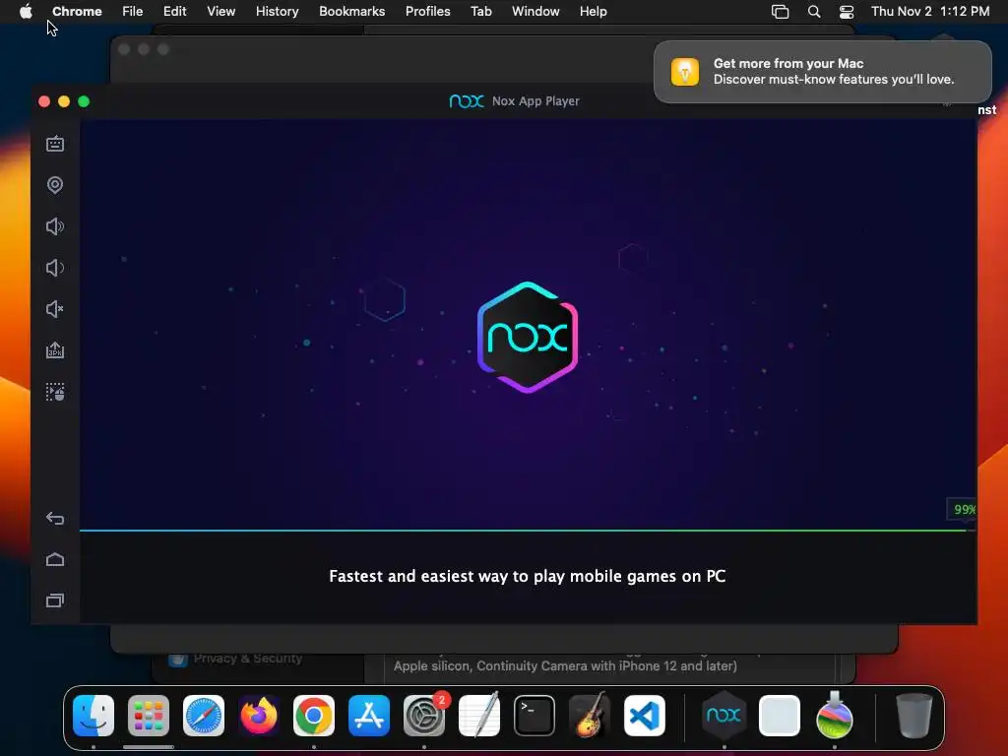Image resolution: width=1008 pixels, height=756 pixels.
Task: Click the 99% loading percentage label
Action: click(x=965, y=509)
